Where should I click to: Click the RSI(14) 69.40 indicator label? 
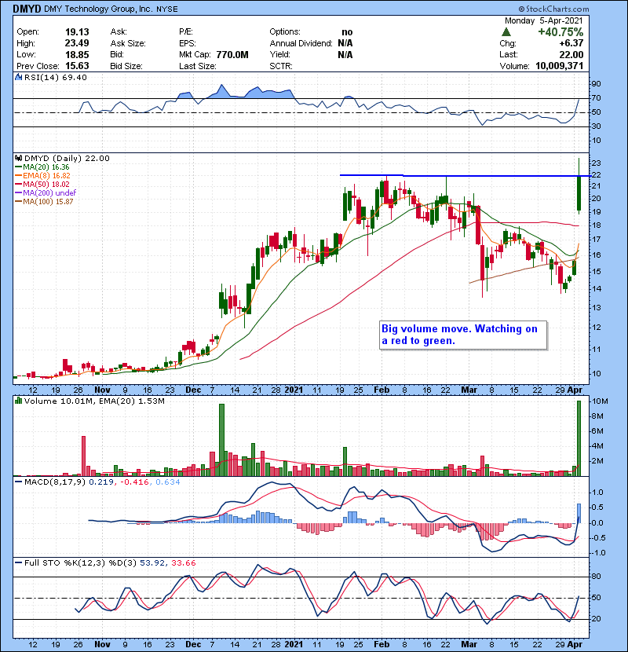pos(56,77)
